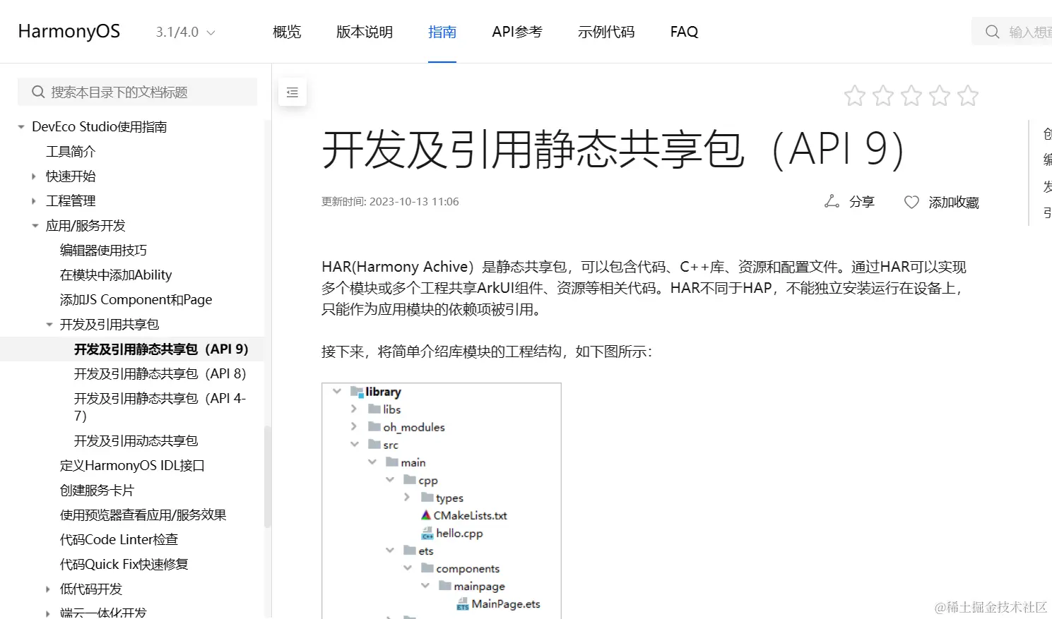This screenshot has height=619, width=1052.
Task: Collapse the 开发及引用共享包 tree node
Action: pyautogui.click(x=49, y=325)
